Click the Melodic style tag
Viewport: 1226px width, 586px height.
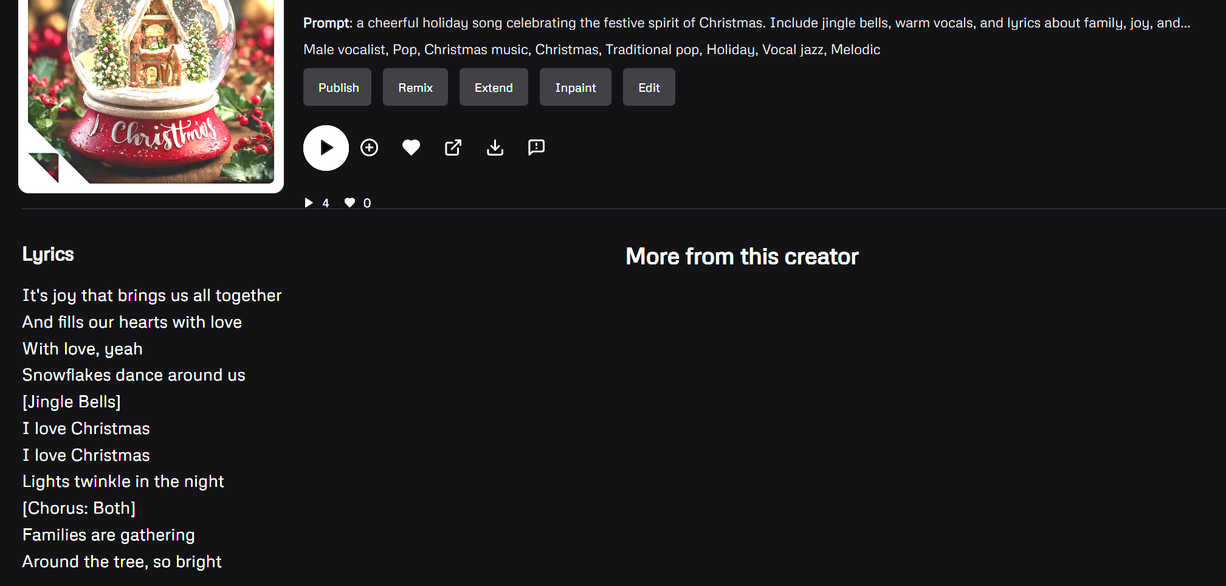[855, 50]
